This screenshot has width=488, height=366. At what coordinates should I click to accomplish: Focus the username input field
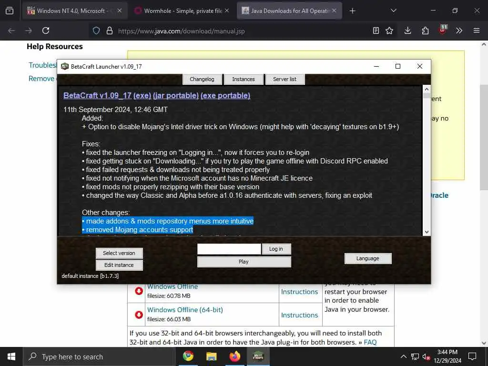[229, 249]
